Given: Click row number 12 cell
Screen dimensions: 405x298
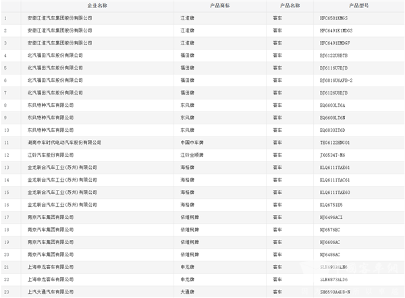Looking at the screenshot, I should pyautogui.click(x=6, y=153).
